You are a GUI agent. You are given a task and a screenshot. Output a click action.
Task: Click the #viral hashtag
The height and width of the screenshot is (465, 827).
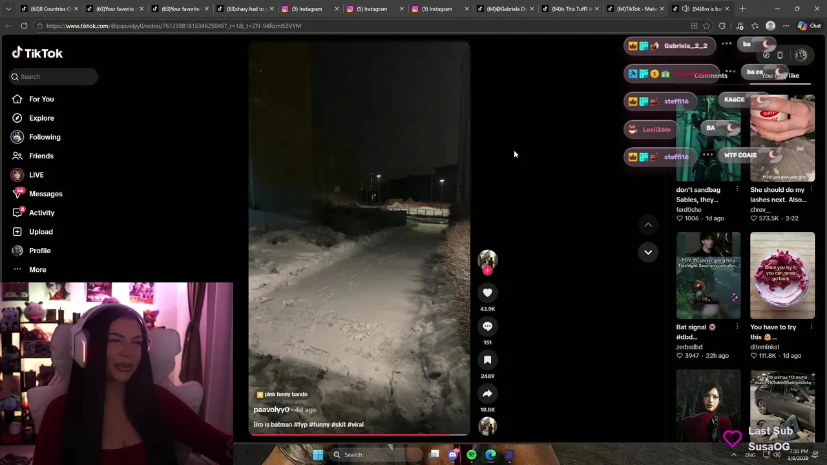click(x=355, y=424)
